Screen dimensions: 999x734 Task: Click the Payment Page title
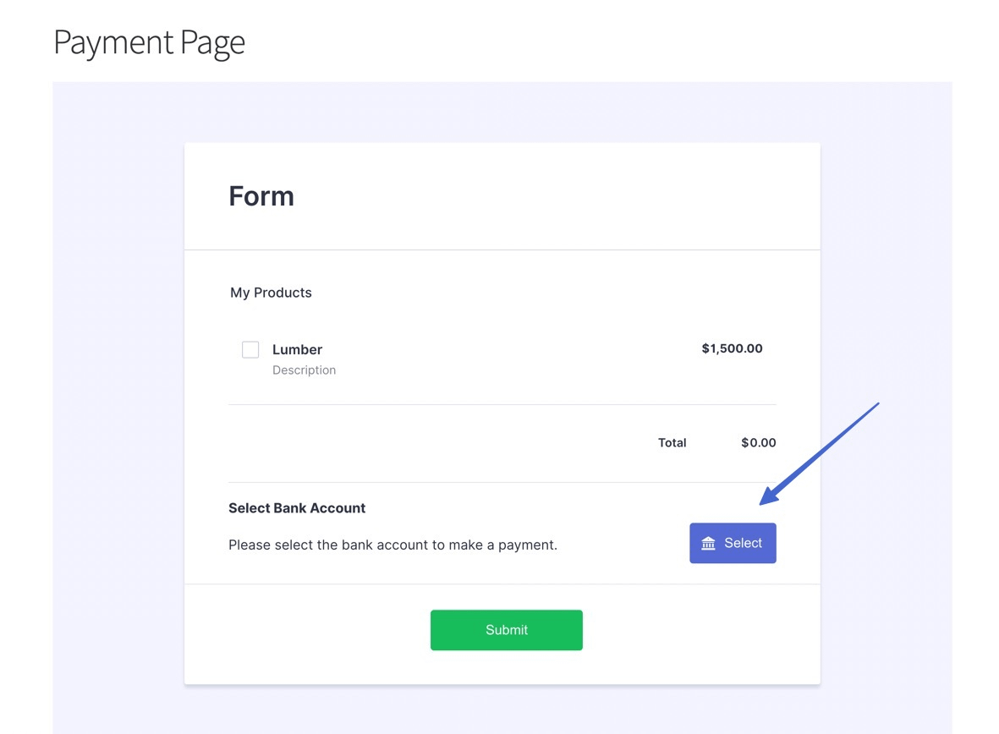[x=149, y=42]
